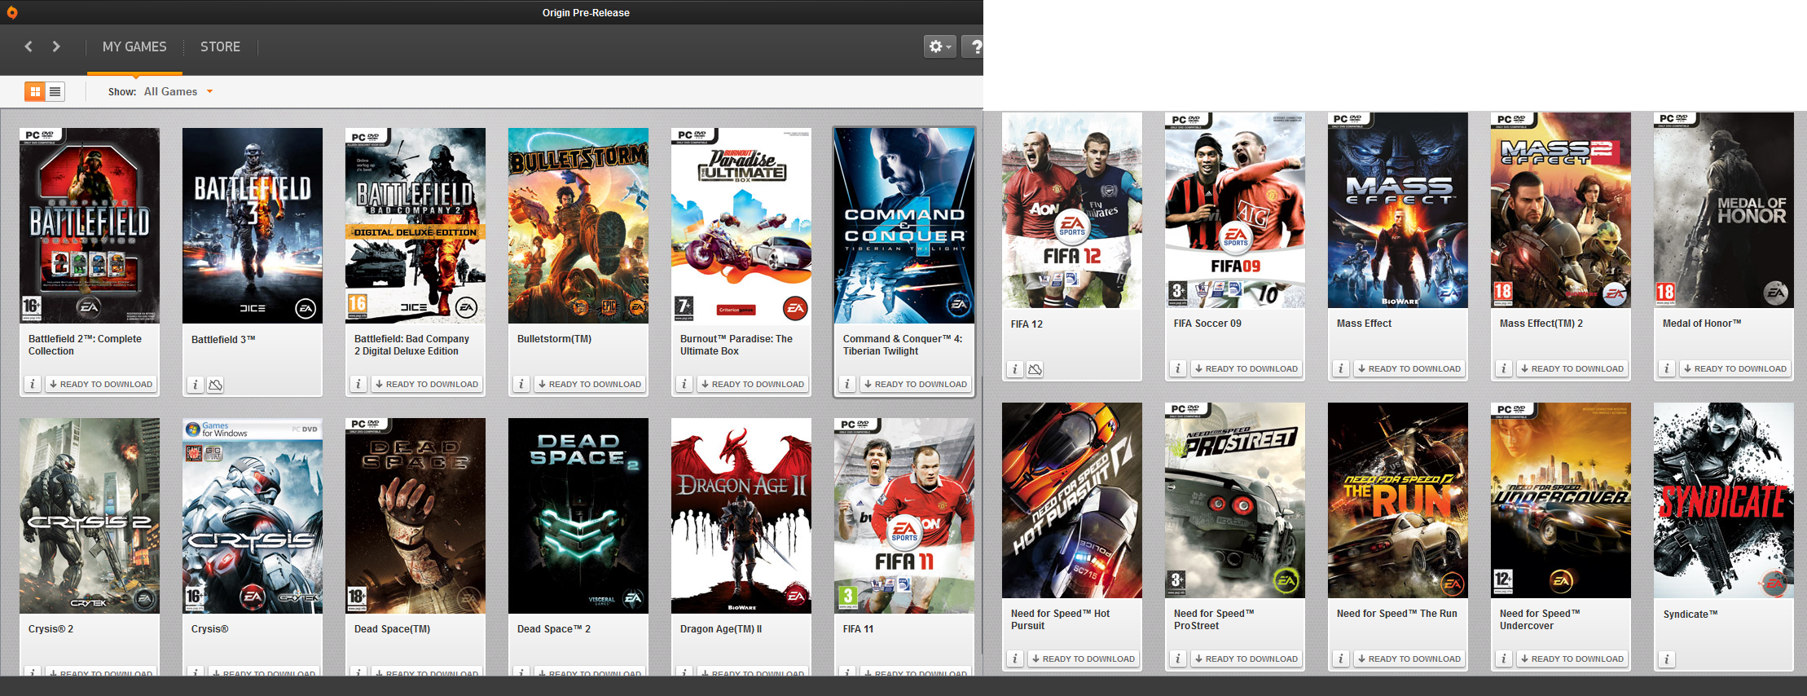Start the Need for Speed Undercover download
Image resolution: width=1807 pixels, height=696 pixels.
click(x=1572, y=659)
